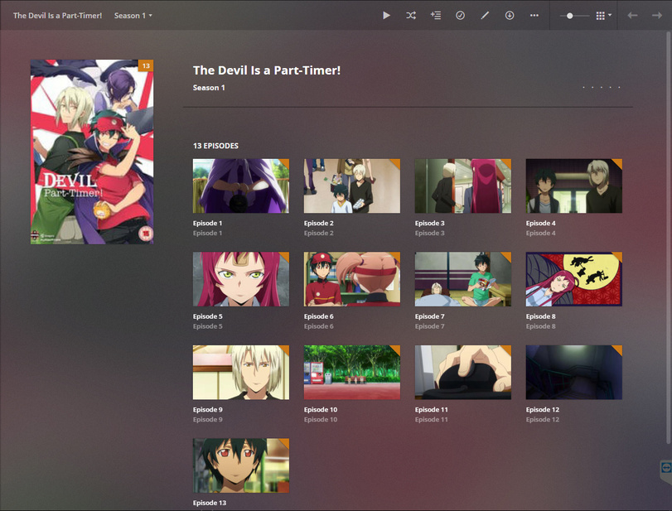Open Episode 6 thumbnail
The image size is (672, 511).
tap(352, 279)
